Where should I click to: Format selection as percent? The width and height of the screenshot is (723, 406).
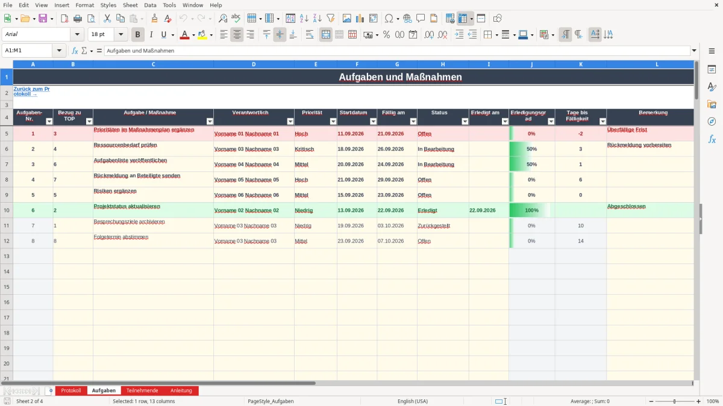(x=386, y=35)
